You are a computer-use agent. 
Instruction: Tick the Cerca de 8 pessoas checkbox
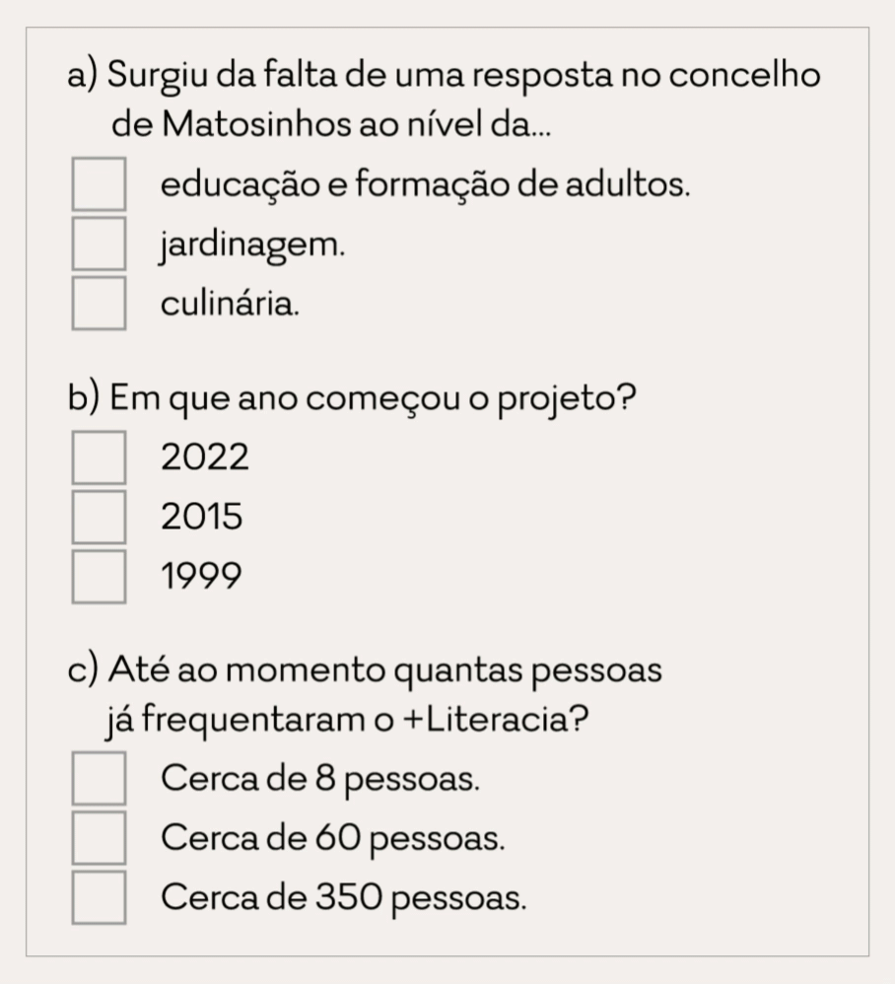coord(99,779)
